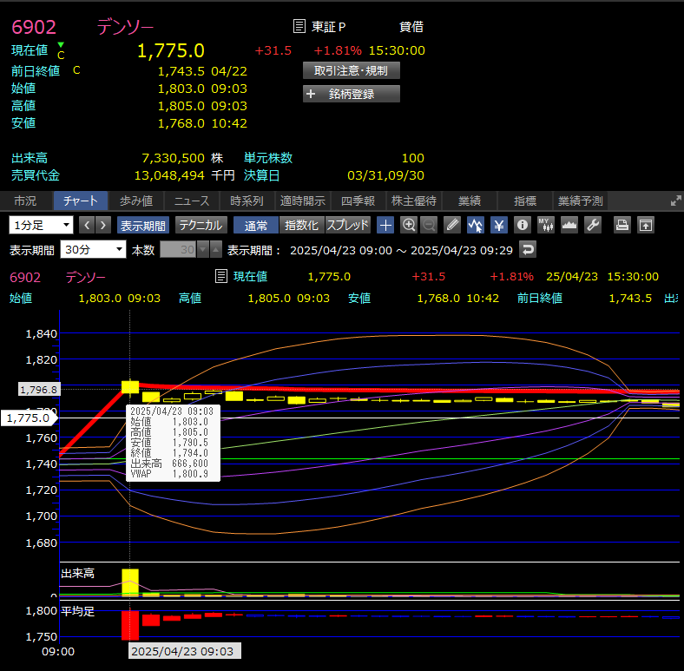The height and width of the screenshot is (671, 684).
Task: Switch chart to スプレッド spread mode
Action: tap(348, 226)
